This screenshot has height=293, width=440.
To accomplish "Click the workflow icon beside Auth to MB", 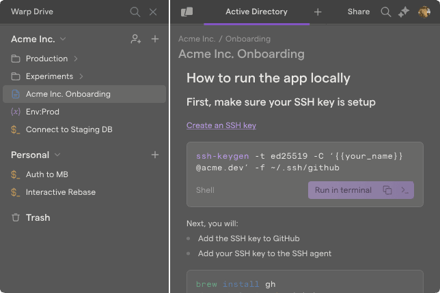I will tap(16, 174).
